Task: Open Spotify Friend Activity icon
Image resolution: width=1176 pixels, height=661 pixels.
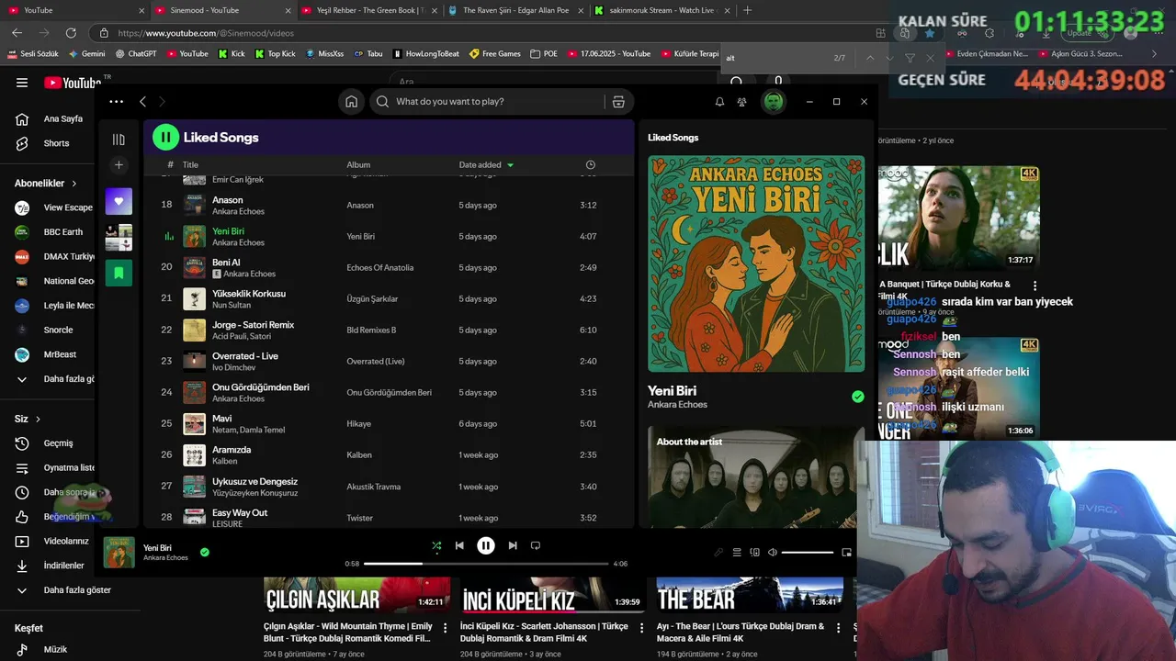Action: point(741,102)
